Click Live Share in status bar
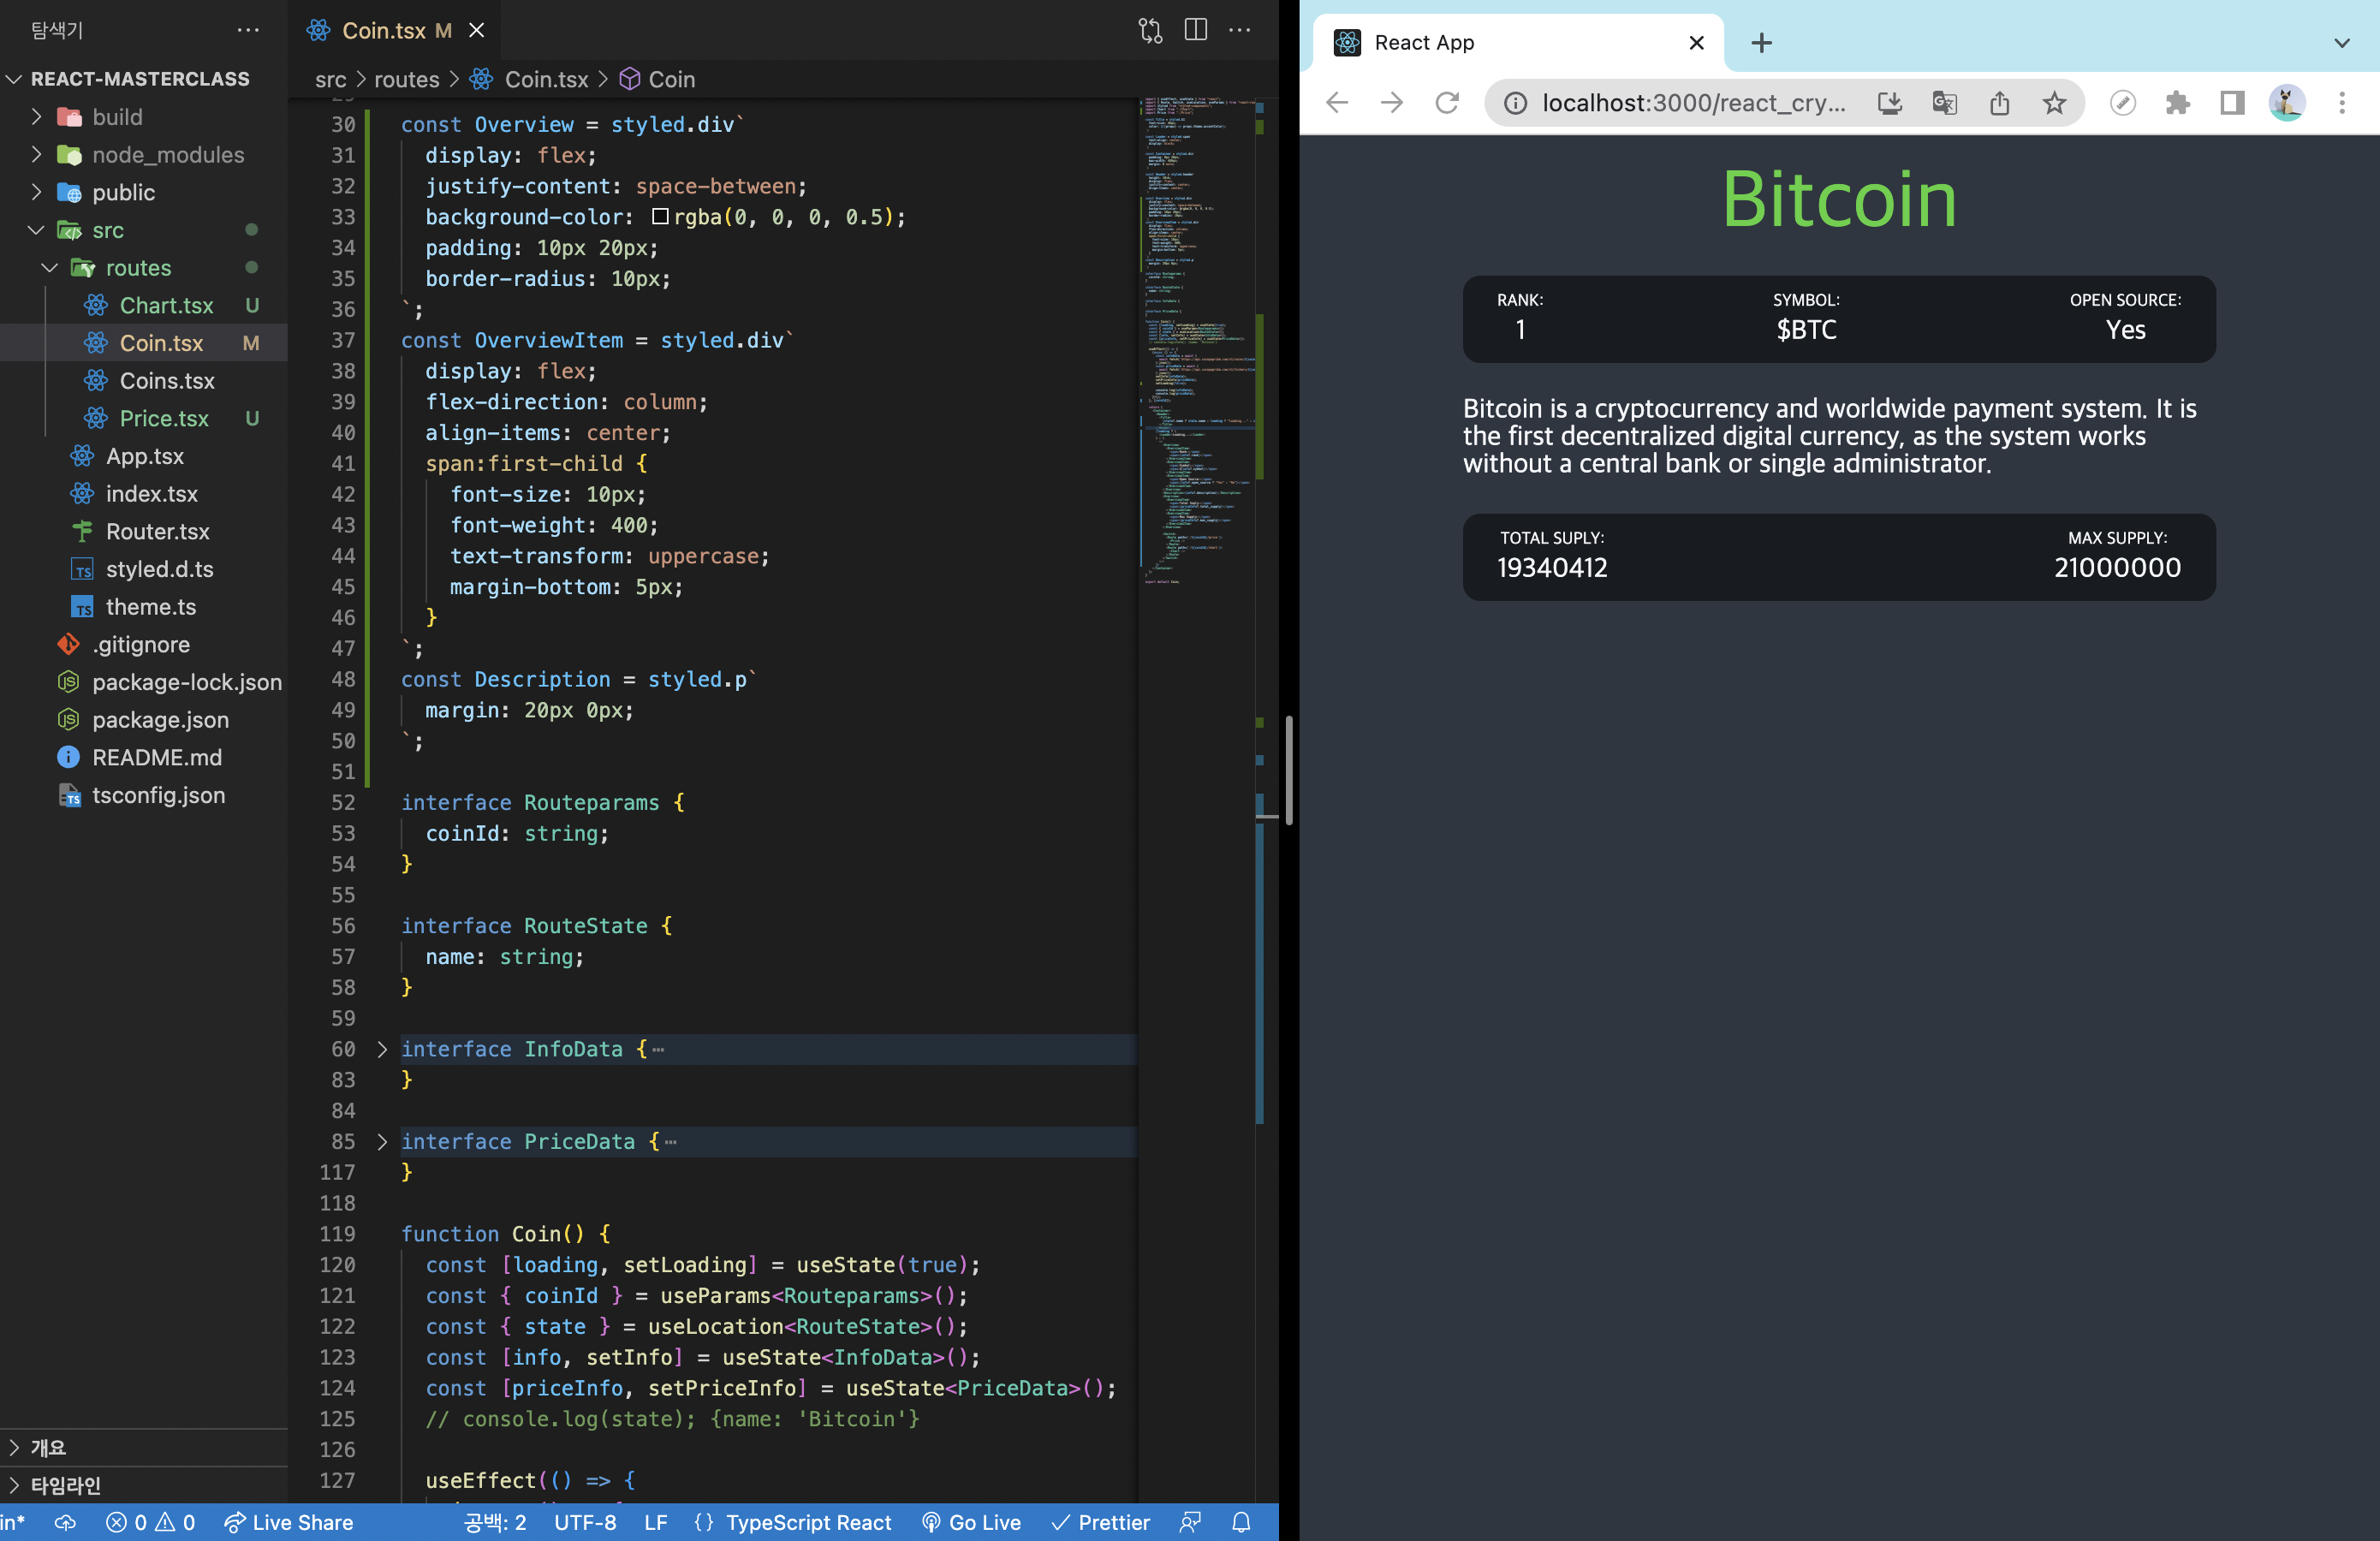The width and height of the screenshot is (2380, 1541). (x=289, y=1522)
